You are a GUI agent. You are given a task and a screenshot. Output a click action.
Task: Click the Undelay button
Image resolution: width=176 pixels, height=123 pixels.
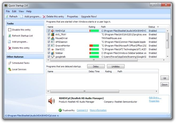pos(116,66)
